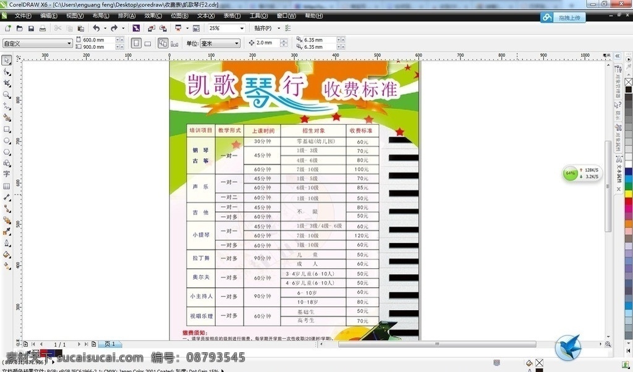
Task: Set page orientation to portrait
Action: pyautogui.click(x=136, y=43)
